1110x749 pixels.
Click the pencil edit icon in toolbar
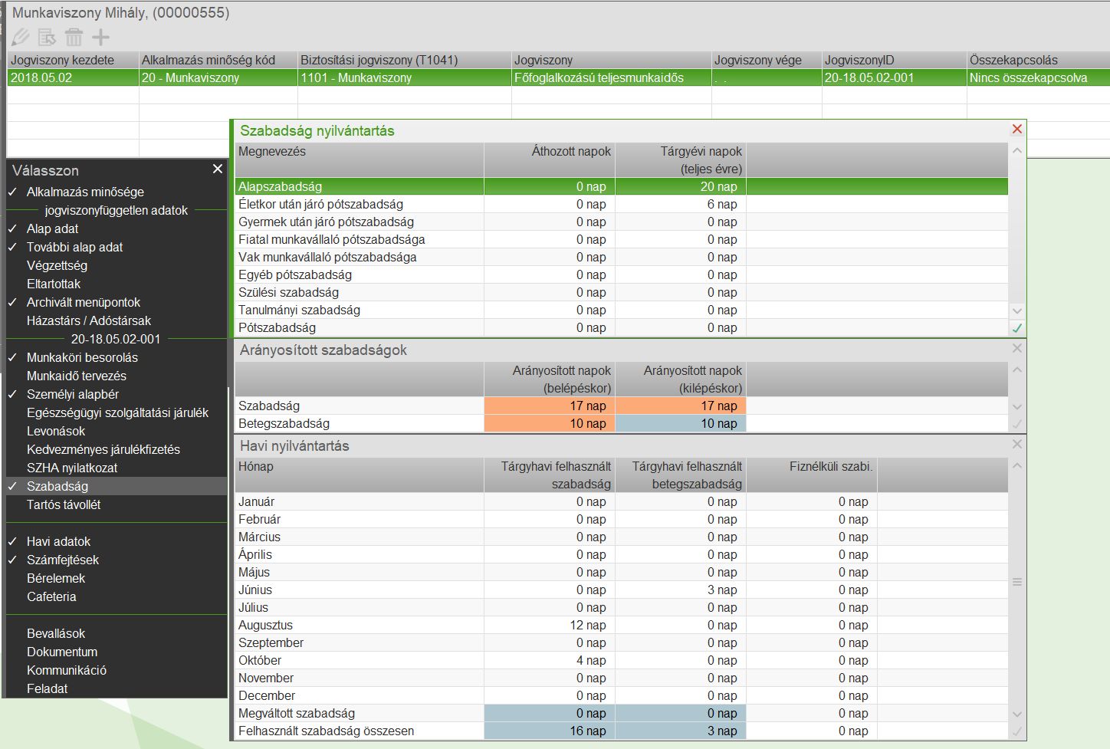21,37
